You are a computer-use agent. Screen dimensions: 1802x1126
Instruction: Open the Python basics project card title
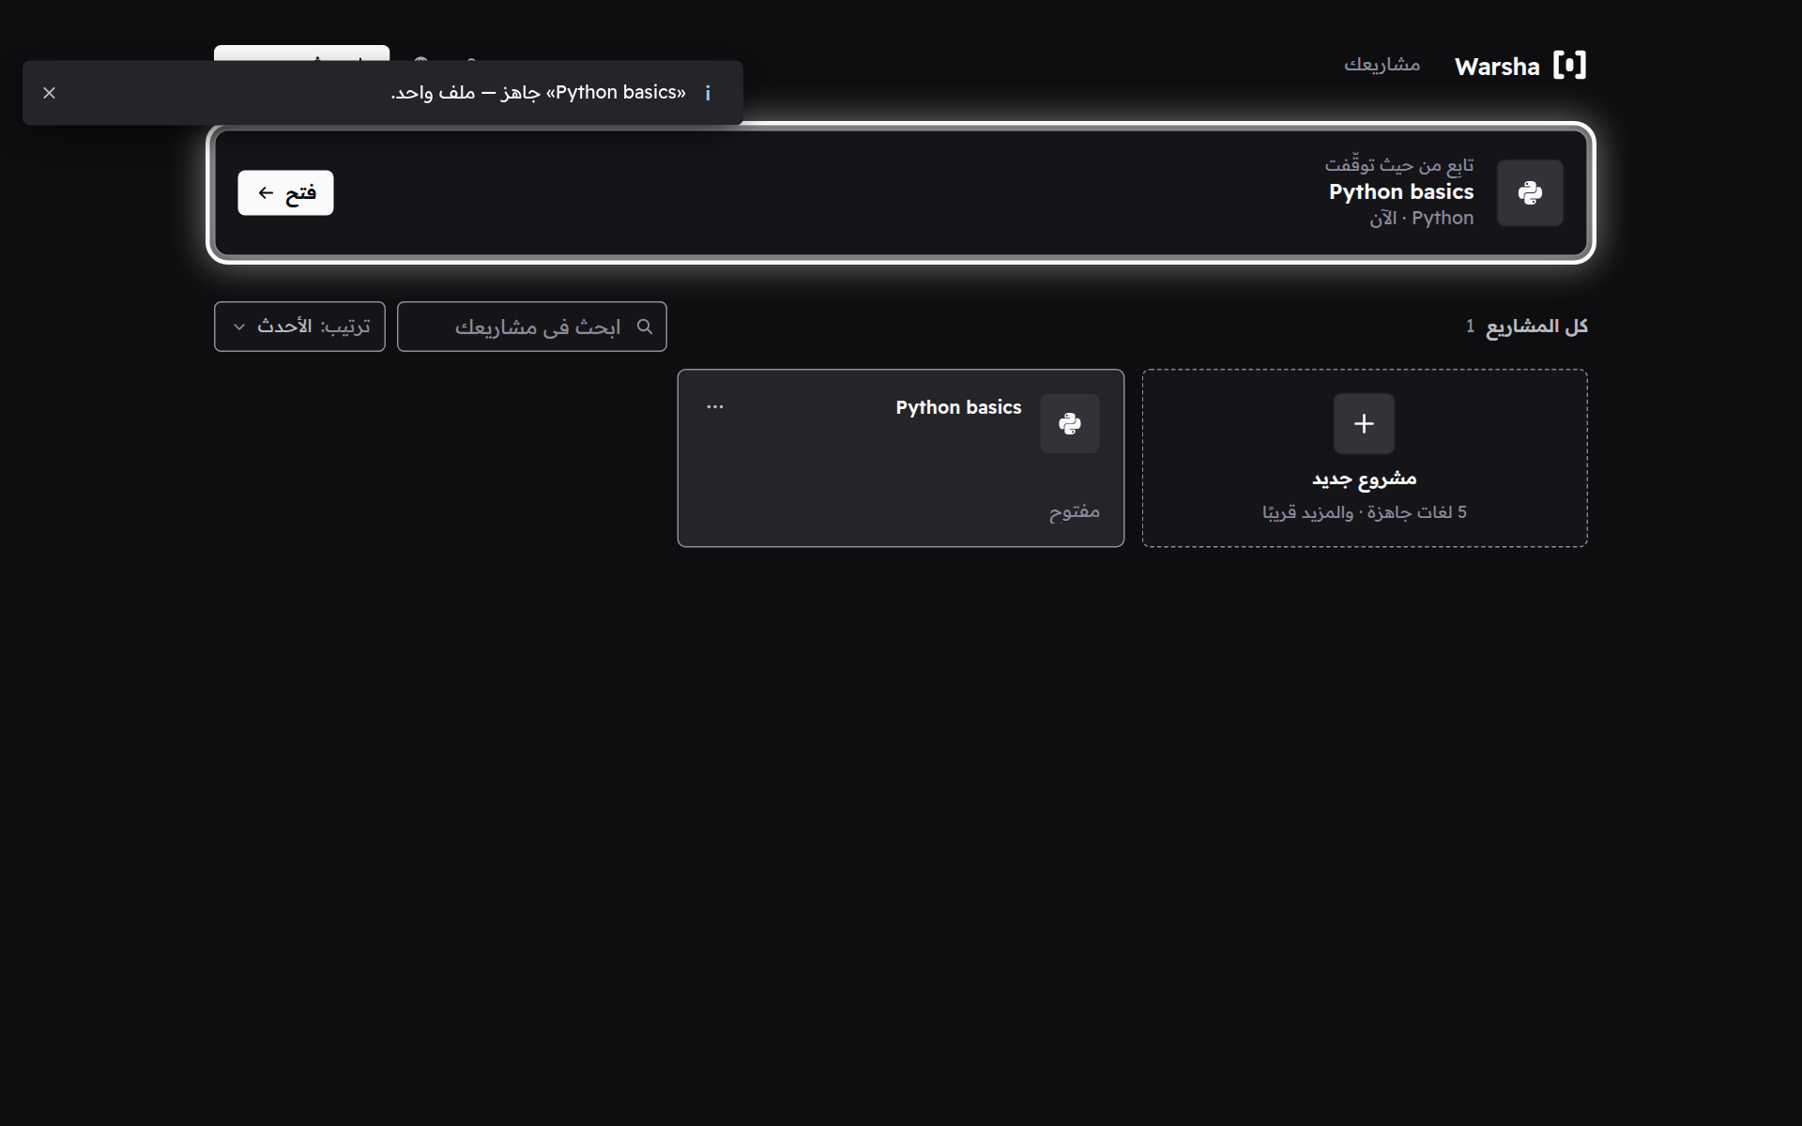tap(958, 407)
